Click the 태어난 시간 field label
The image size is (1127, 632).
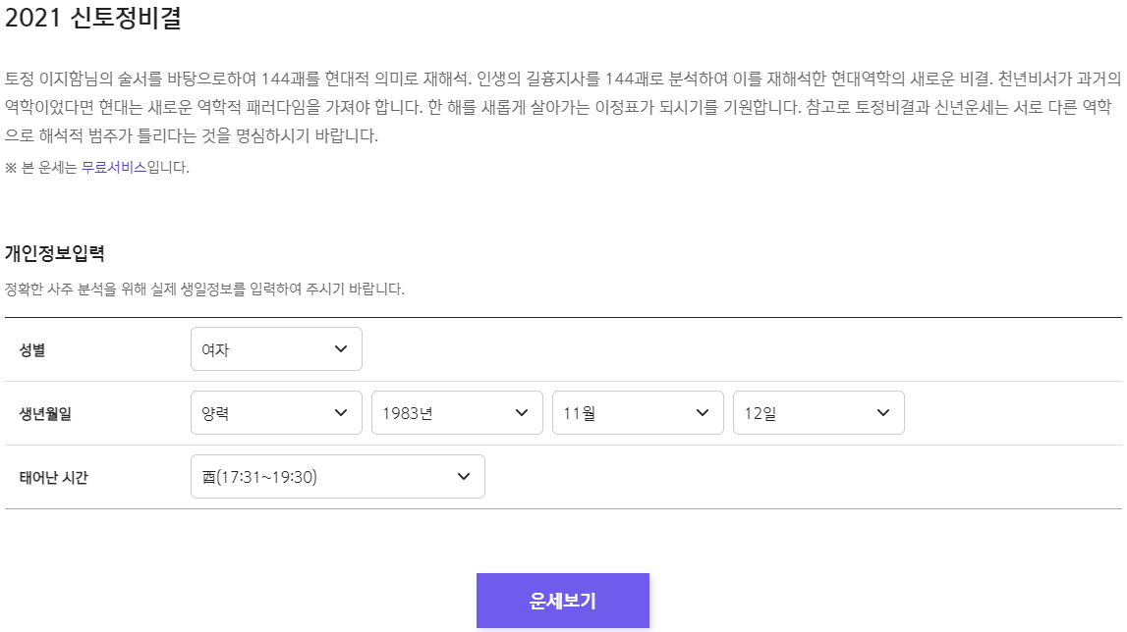pyautogui.click(x=53, y=476)
